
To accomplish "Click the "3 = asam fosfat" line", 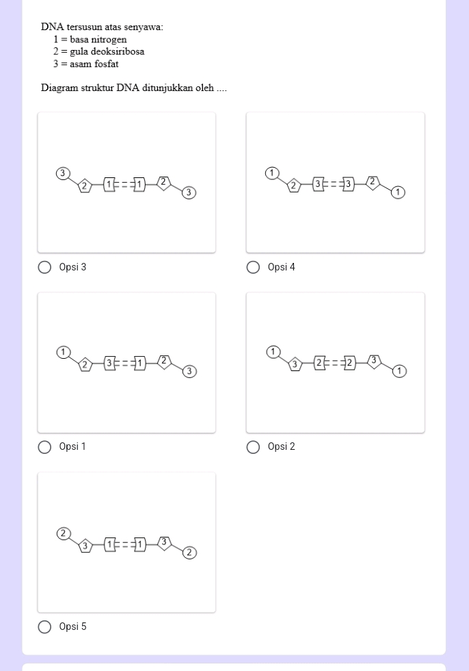I will tap(85, 64).
